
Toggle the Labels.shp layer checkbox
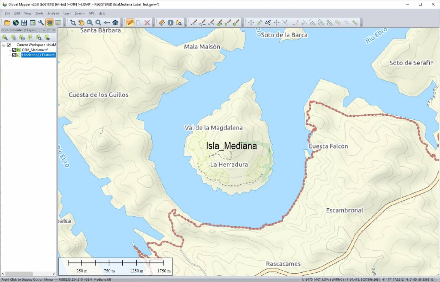pyautogui.click(x=14, y=55)
